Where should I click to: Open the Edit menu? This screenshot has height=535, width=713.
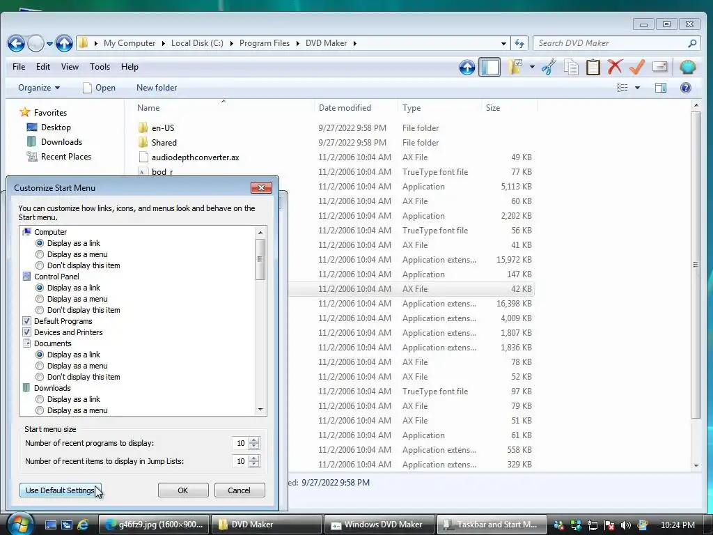(x=43, y=67)
